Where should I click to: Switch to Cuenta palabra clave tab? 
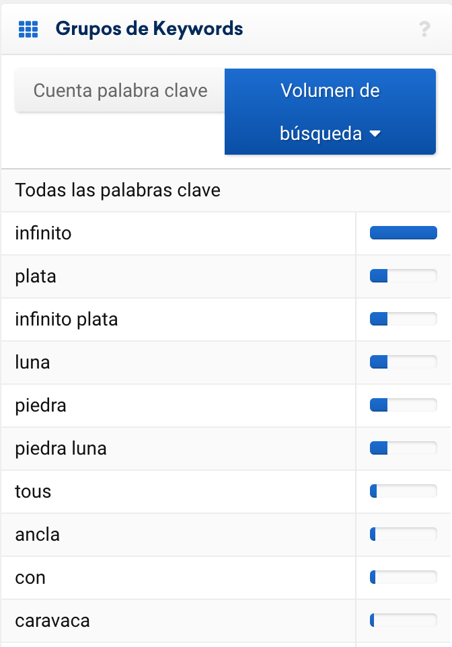(120, 90)
